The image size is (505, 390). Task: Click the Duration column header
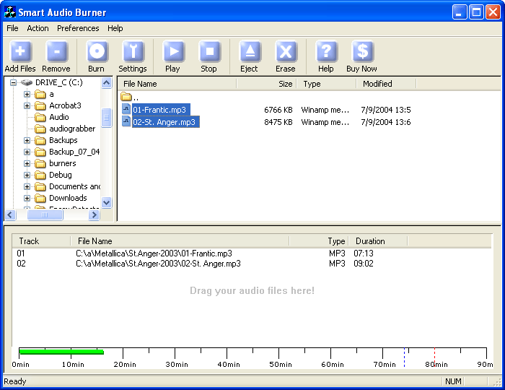coord(370,241)
